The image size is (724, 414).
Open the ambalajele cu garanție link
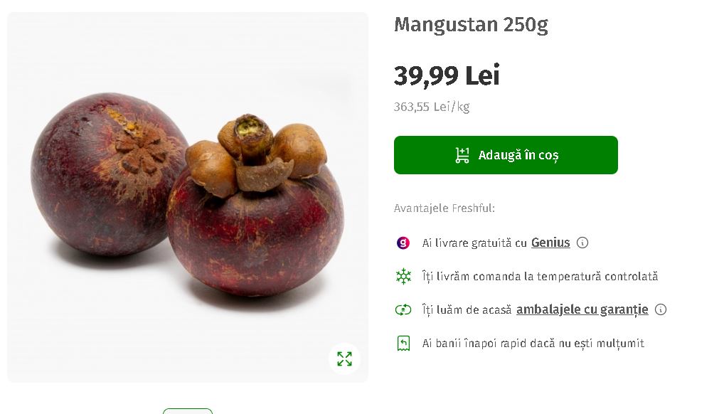[582, 309]
